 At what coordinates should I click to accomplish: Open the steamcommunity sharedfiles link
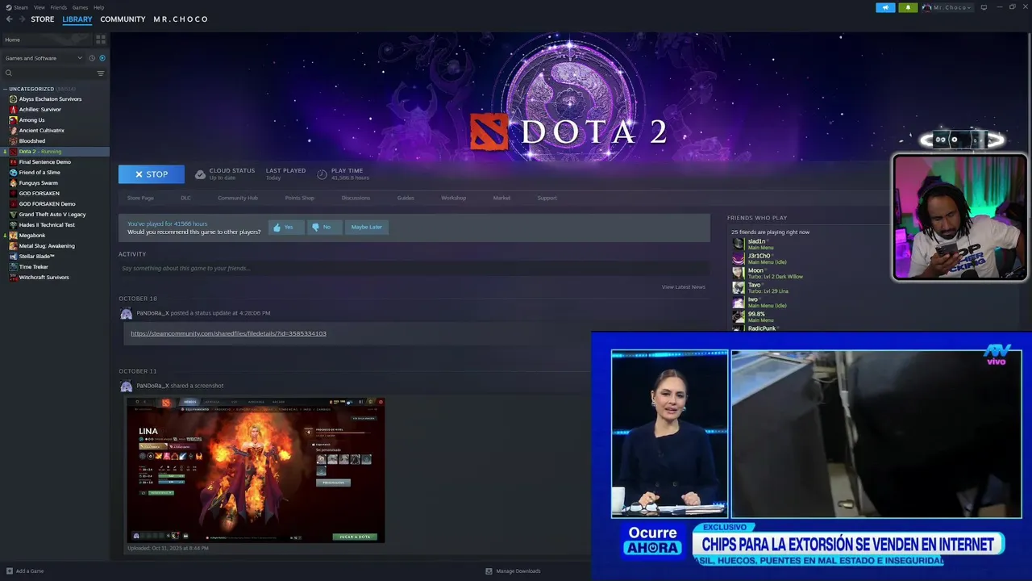point(228,333)
